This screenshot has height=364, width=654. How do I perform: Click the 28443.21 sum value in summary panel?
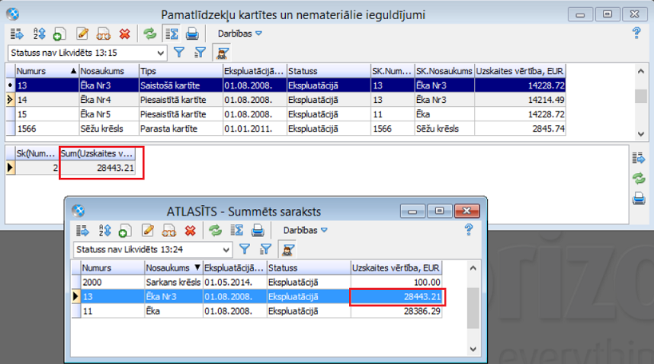coord(97,168)
